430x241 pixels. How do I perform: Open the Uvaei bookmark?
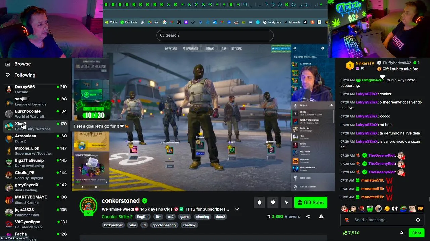pos(153,22)
